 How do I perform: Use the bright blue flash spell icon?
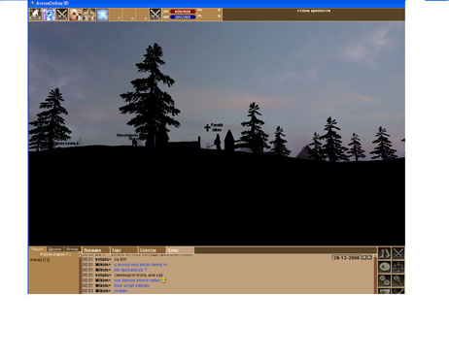(102, 15)
